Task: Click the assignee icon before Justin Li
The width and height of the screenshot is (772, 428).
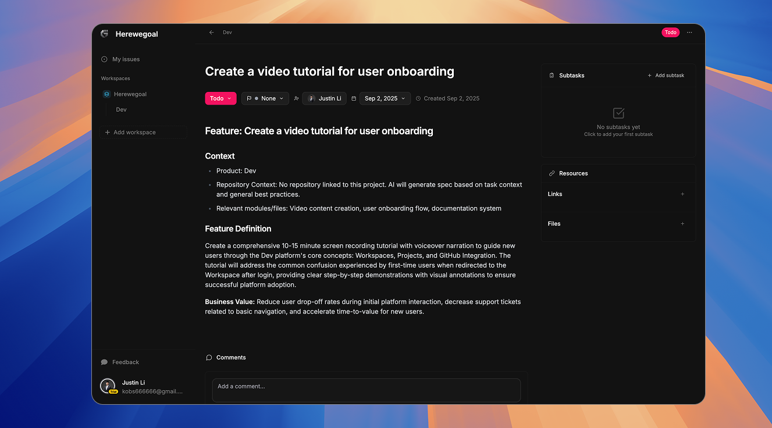Action: 296,99
